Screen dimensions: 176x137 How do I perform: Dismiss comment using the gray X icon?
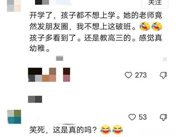tap(165, 59)
